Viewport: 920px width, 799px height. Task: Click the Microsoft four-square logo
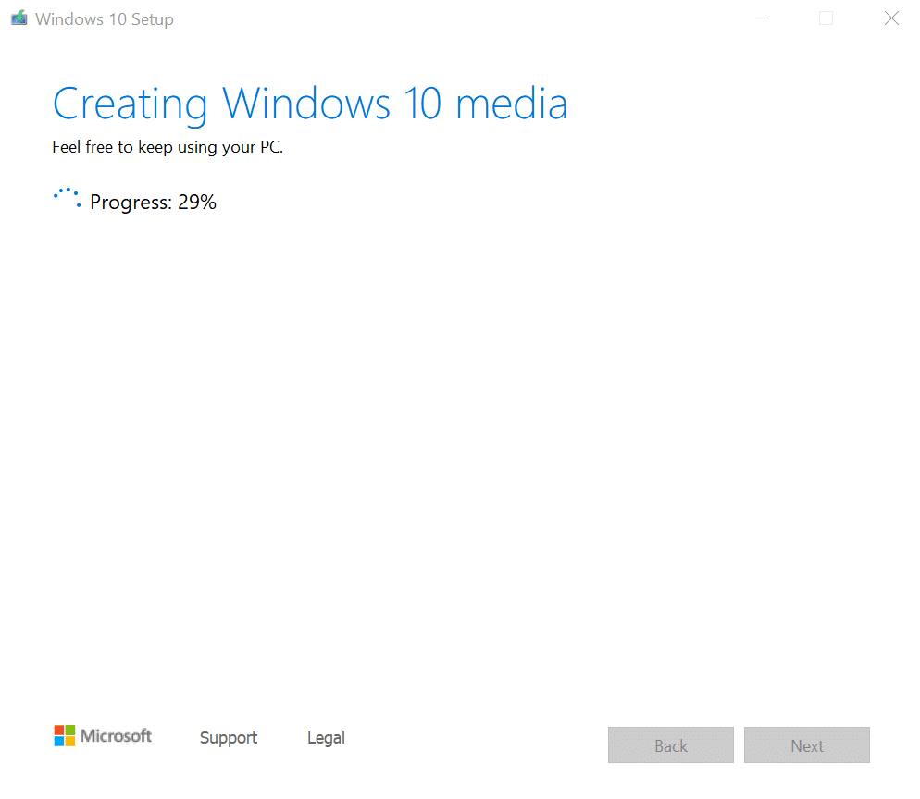coord(64,735)
